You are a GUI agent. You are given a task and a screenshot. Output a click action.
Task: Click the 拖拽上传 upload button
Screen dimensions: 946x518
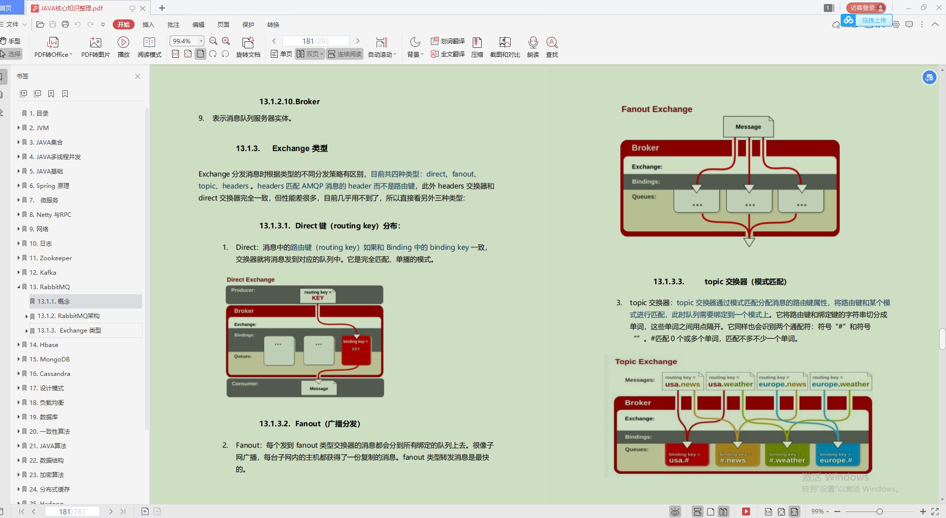(867, 20)
